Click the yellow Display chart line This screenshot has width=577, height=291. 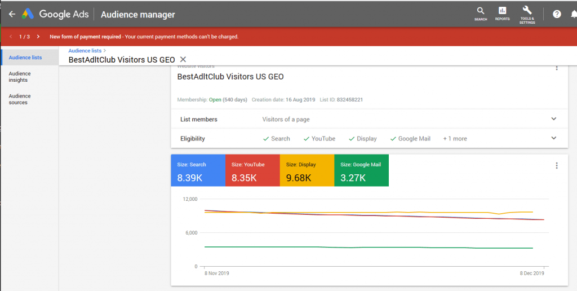tap(368, 213)
